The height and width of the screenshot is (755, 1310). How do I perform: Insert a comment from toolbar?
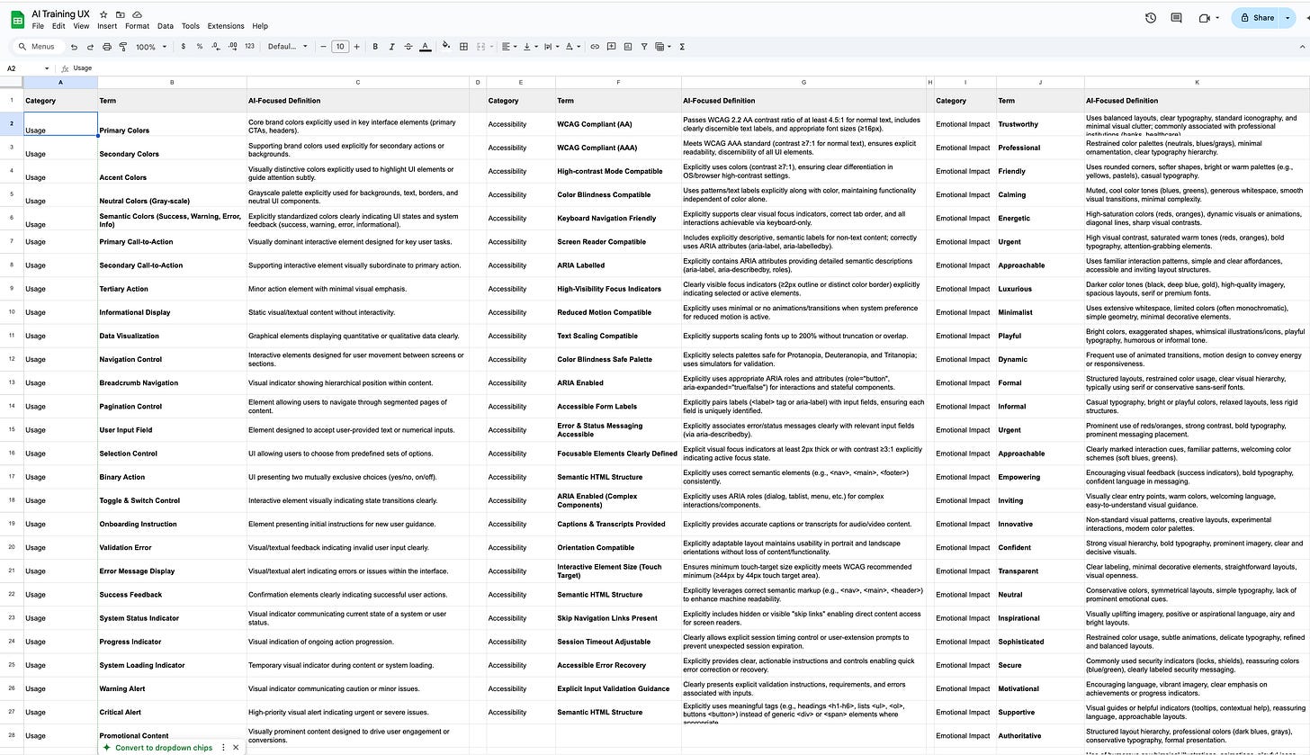click(611, 47)
